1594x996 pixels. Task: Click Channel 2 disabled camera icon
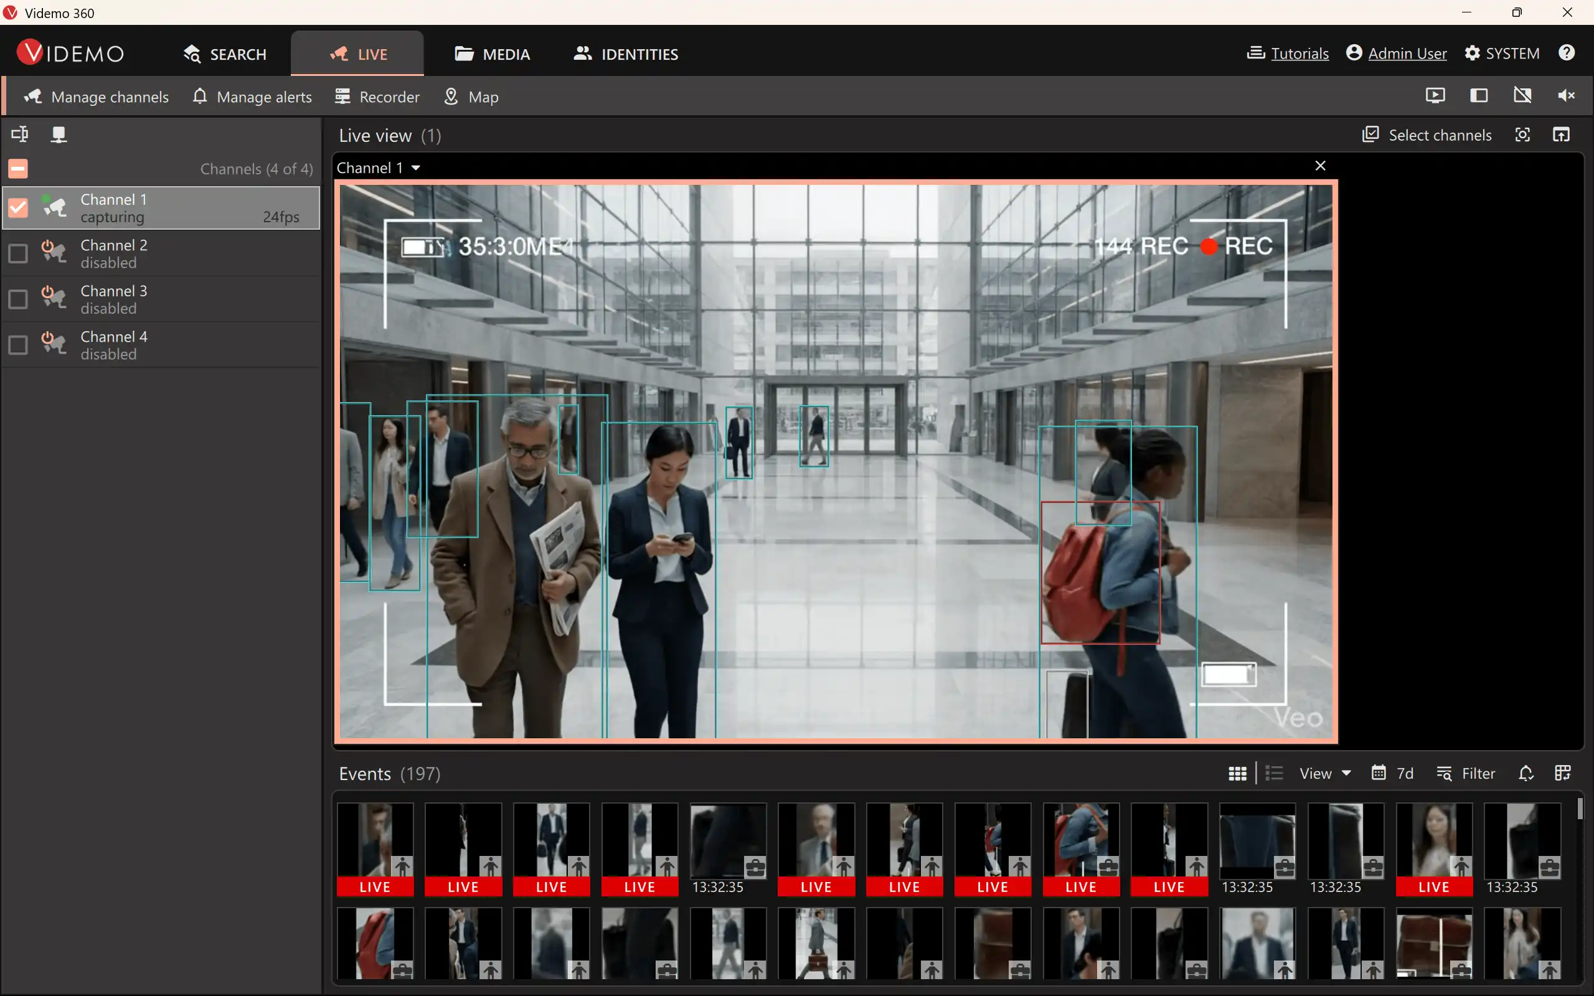point(54,252)
